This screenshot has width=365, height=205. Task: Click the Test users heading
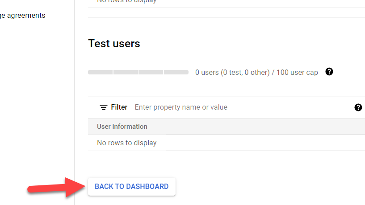(114, 44)
